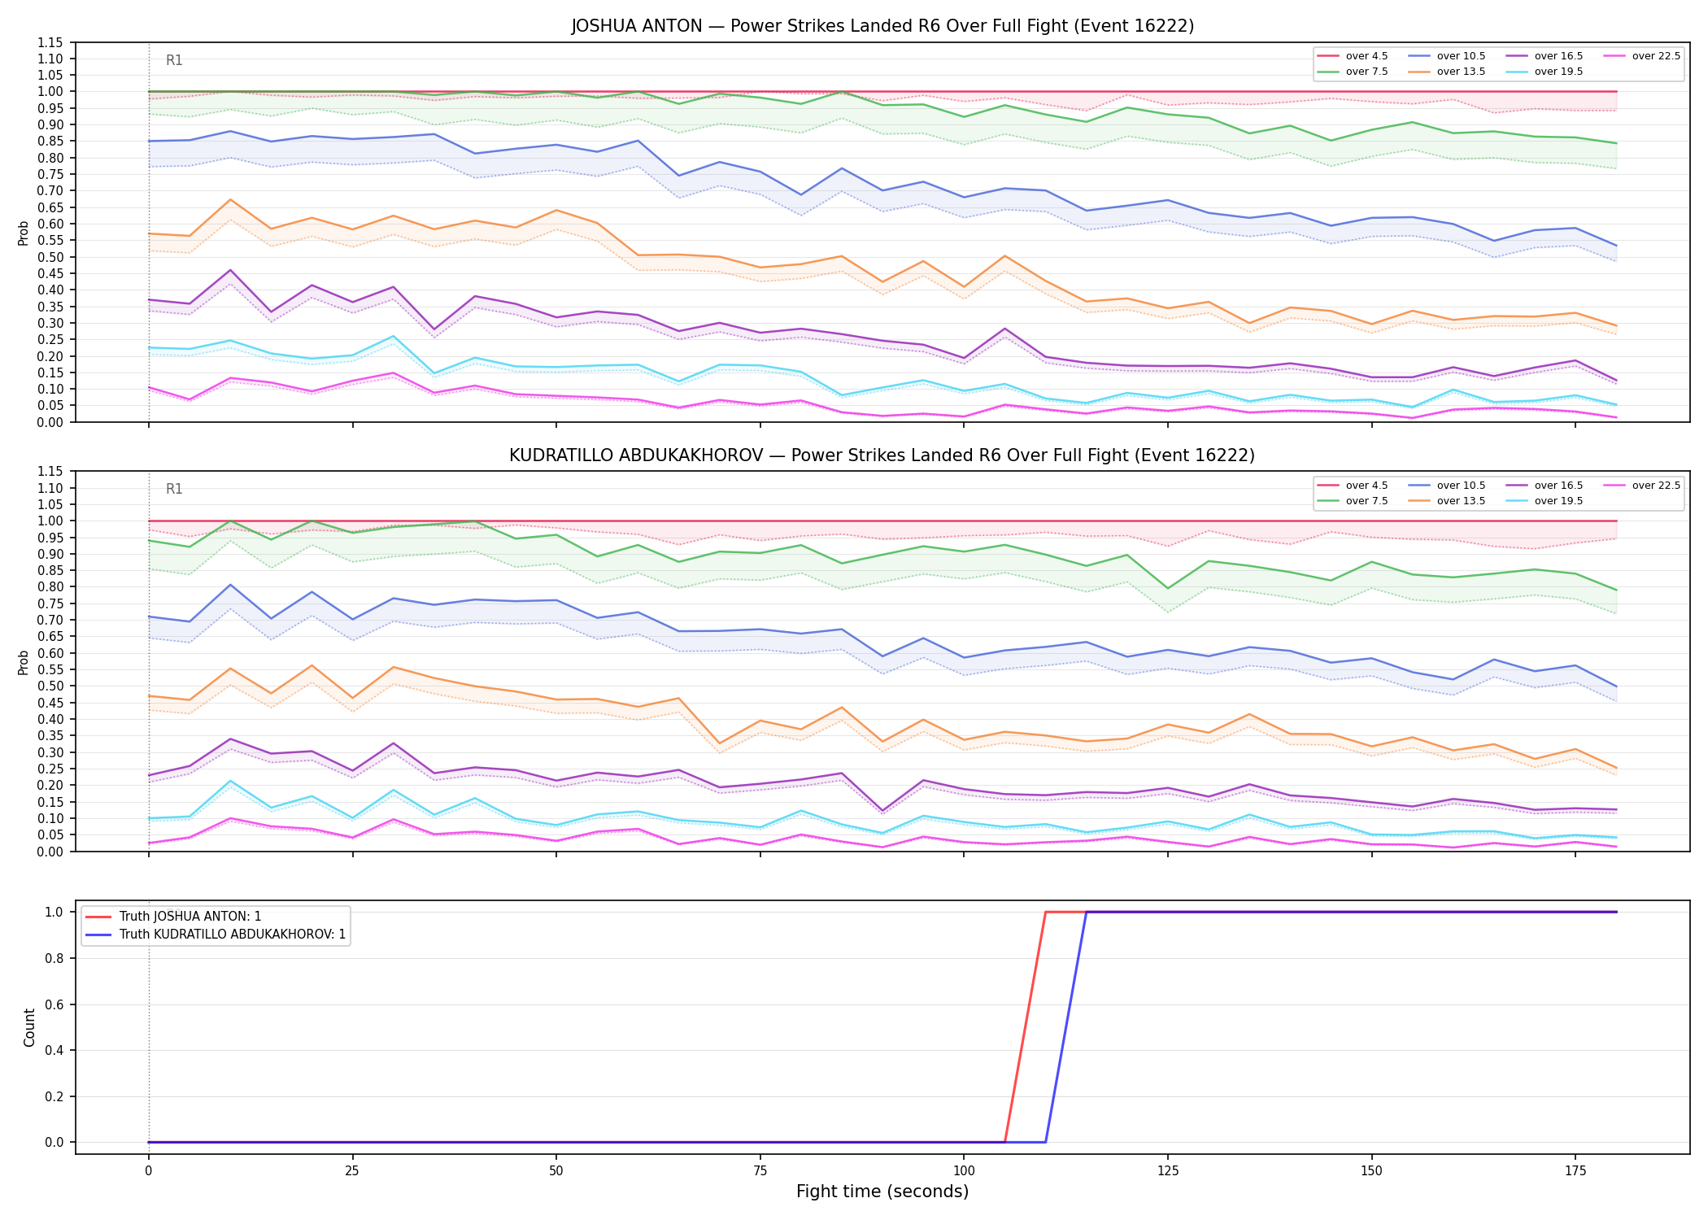Click 'over 7.5' legend entry in Joshua Anton chart

click(1353, 72)
